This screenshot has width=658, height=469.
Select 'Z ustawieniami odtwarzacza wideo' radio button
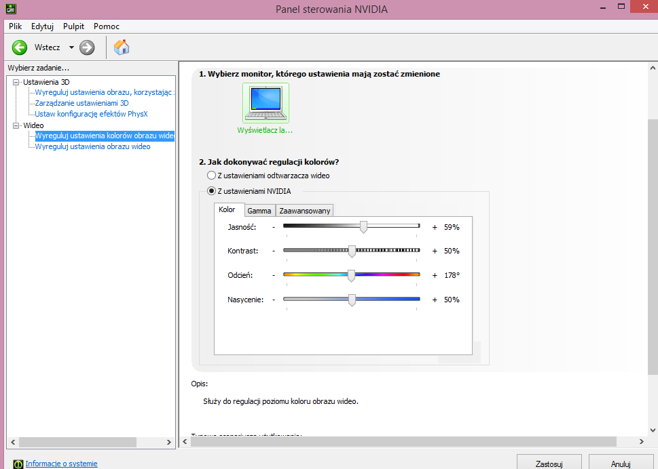click(x=211, y=176)
